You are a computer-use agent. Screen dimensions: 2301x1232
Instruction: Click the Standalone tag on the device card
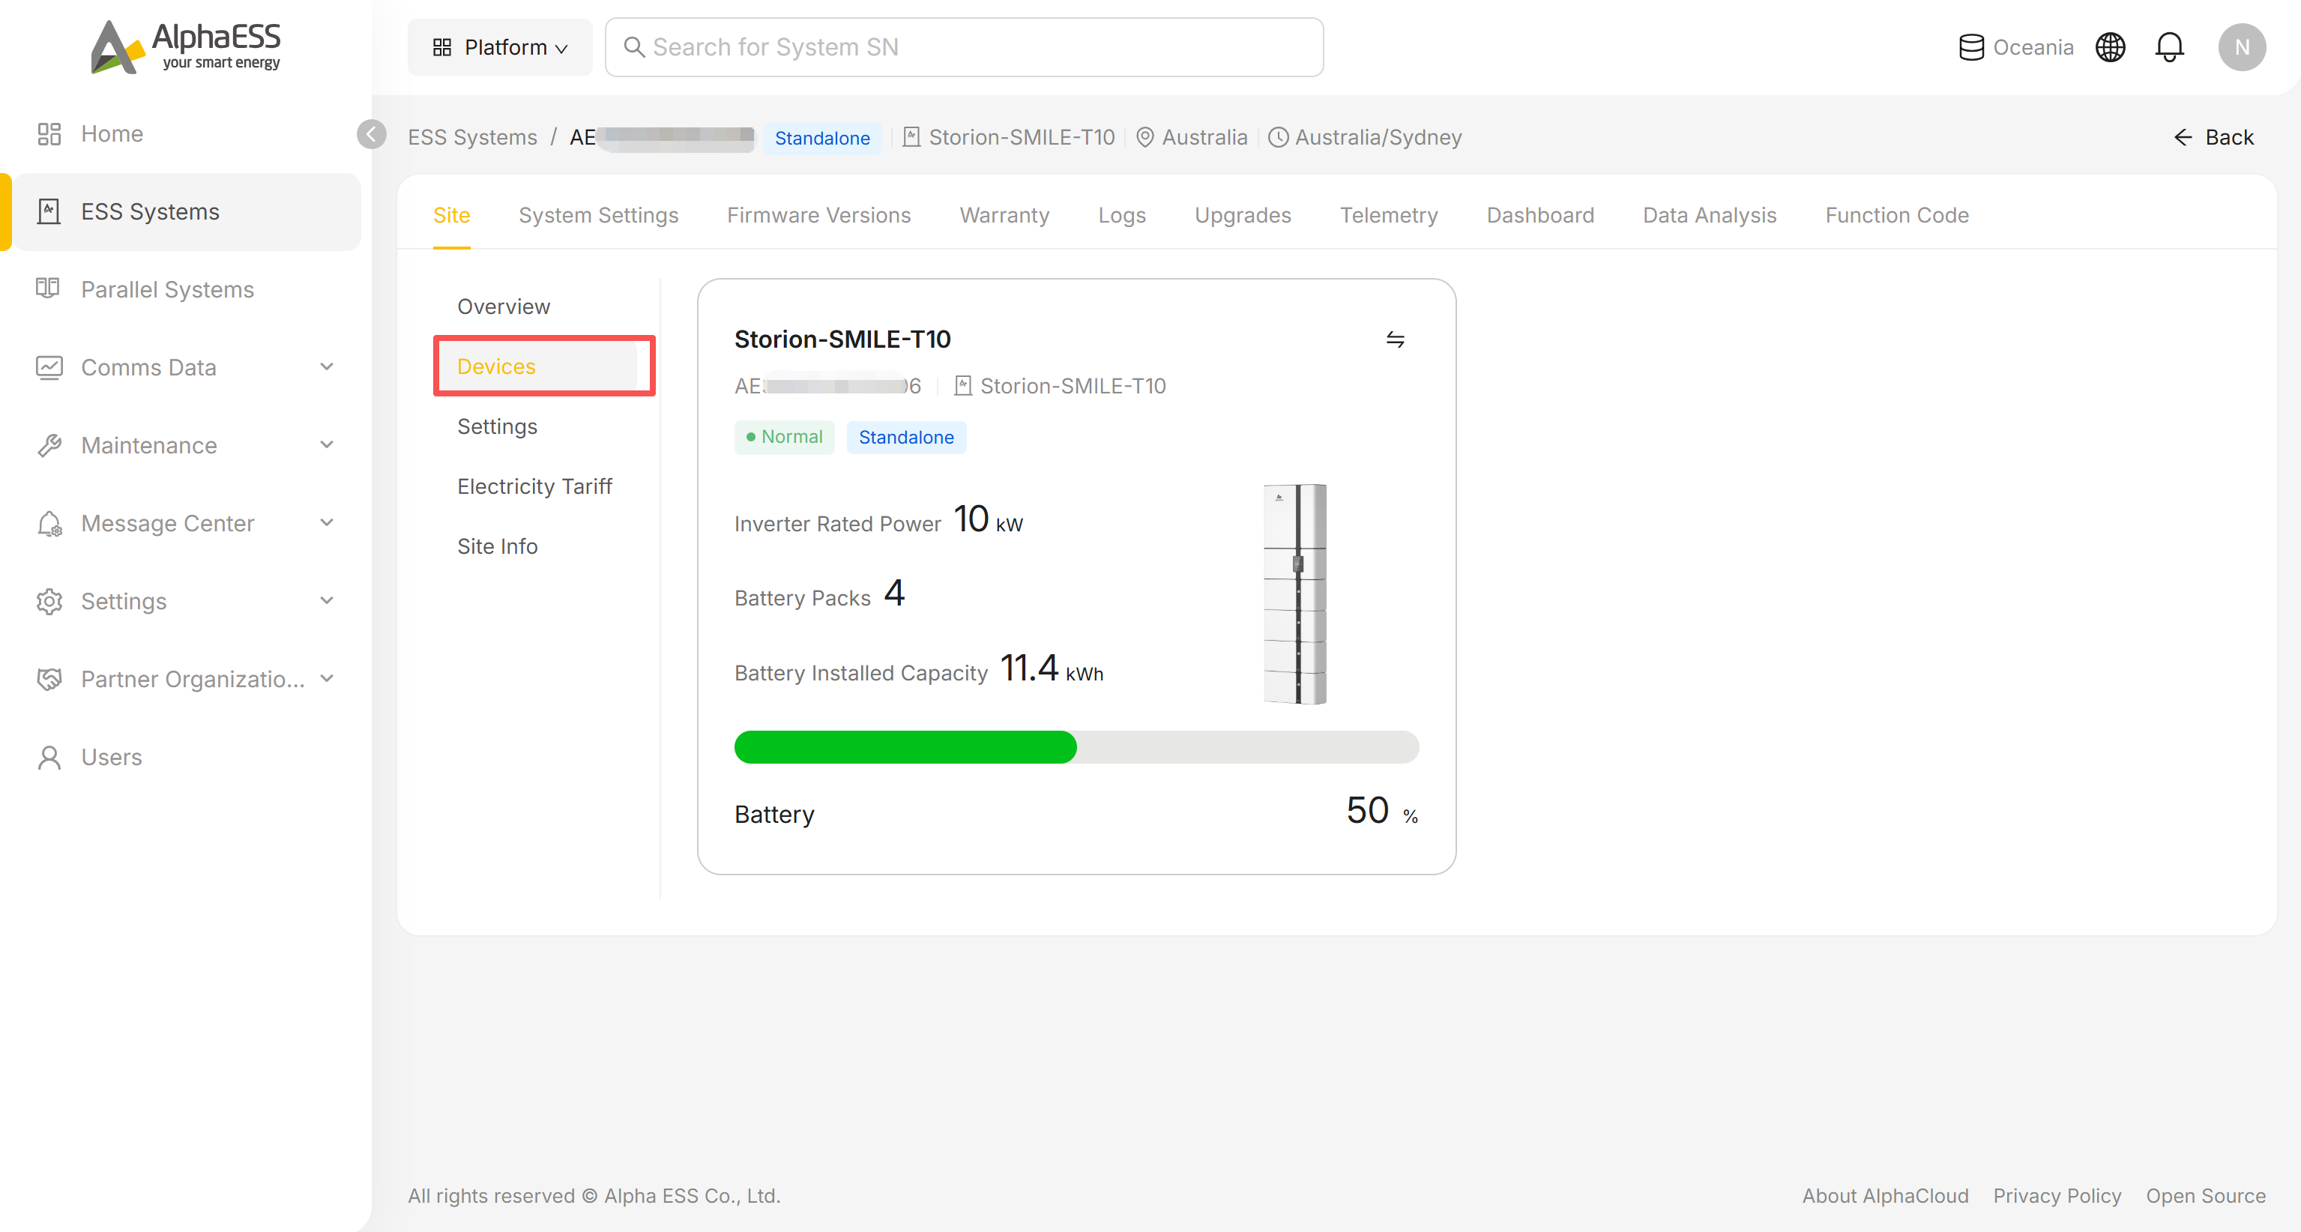tap(905, 437)
